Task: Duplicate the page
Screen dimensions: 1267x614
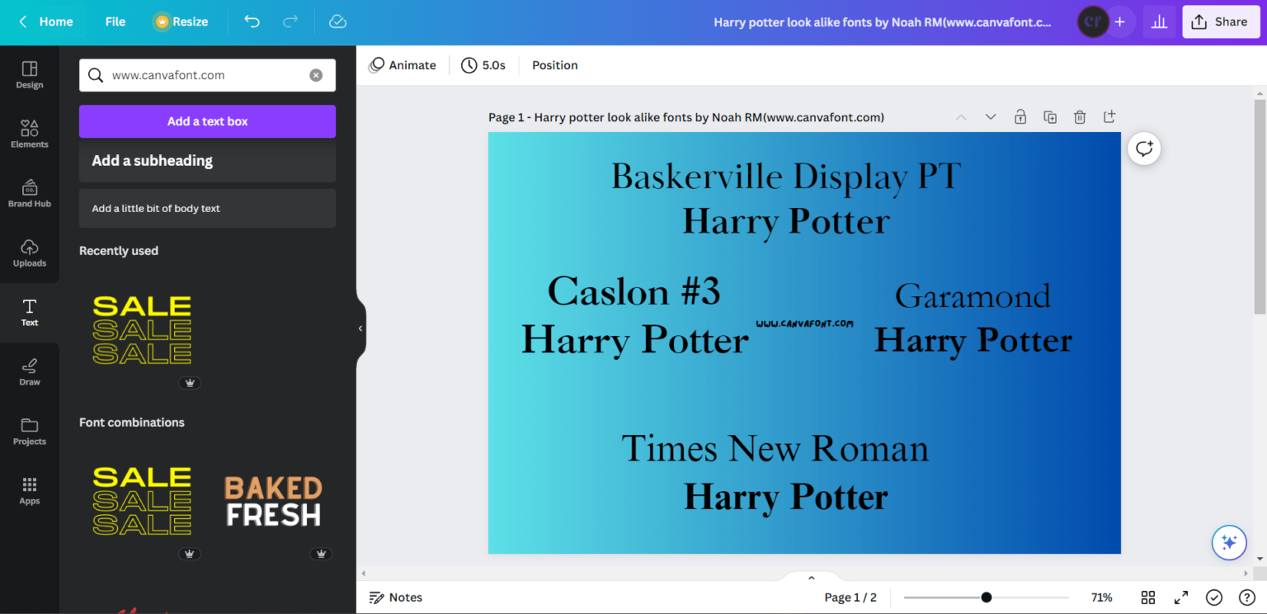Action: pyautogui.click(x=1050, y=117)
